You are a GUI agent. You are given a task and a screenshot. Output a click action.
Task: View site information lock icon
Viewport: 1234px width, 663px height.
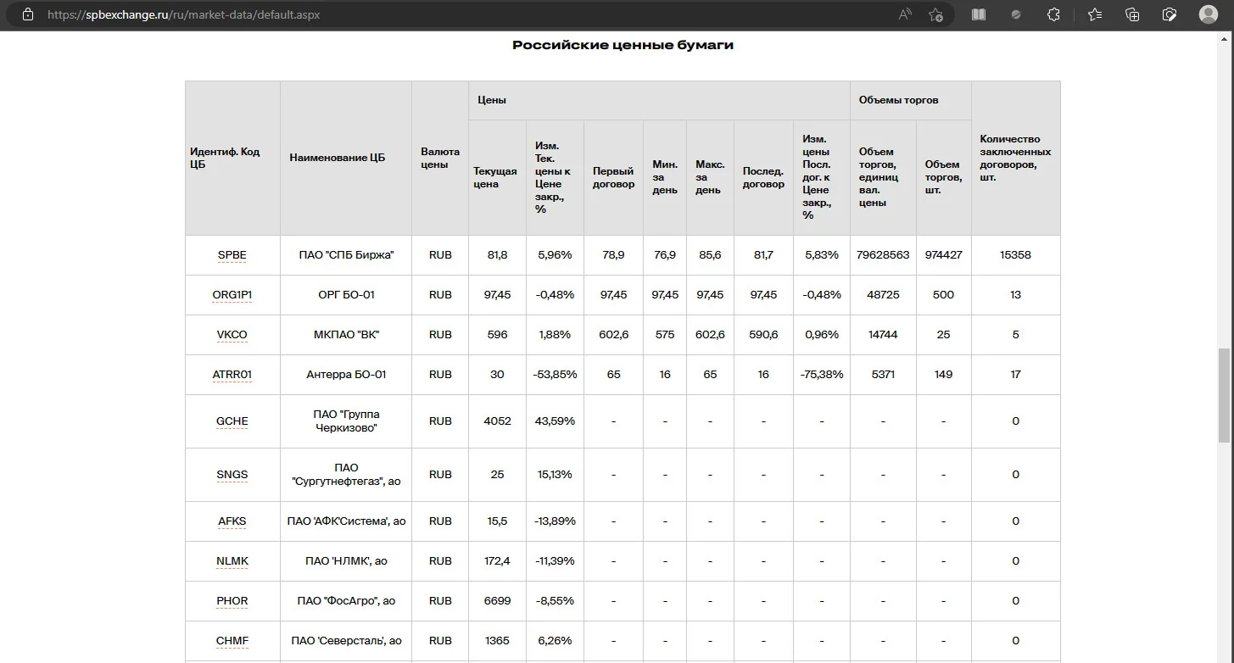coord(28,14)
